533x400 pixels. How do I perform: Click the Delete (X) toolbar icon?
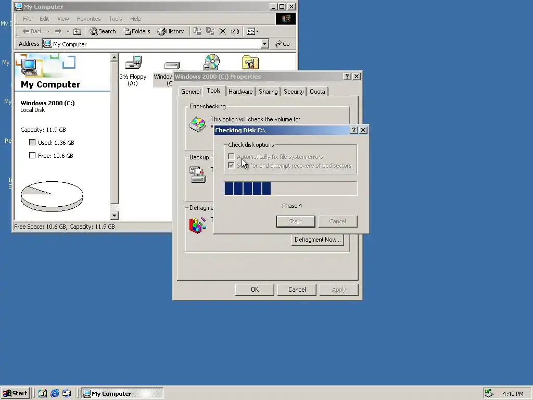(x=223, y=31)
